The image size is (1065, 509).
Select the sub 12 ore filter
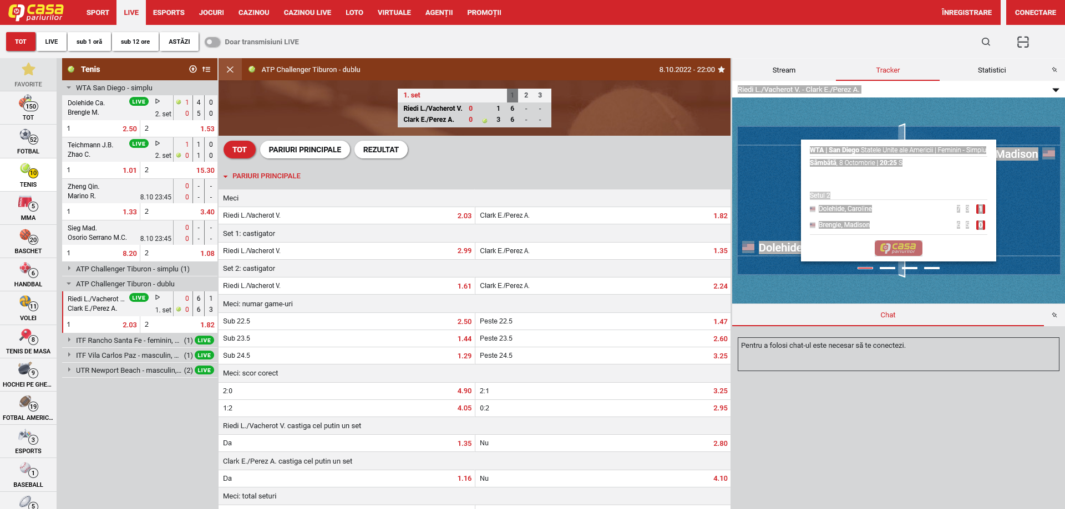point(135,42)
